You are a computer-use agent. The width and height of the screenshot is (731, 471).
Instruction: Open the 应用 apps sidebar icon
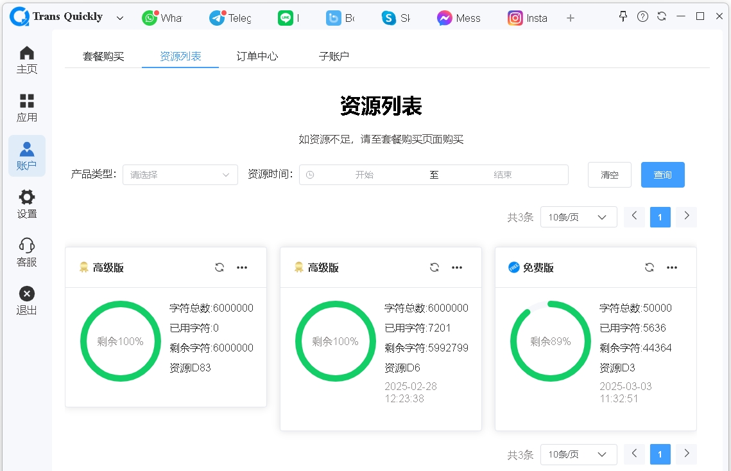coord(26,108)
